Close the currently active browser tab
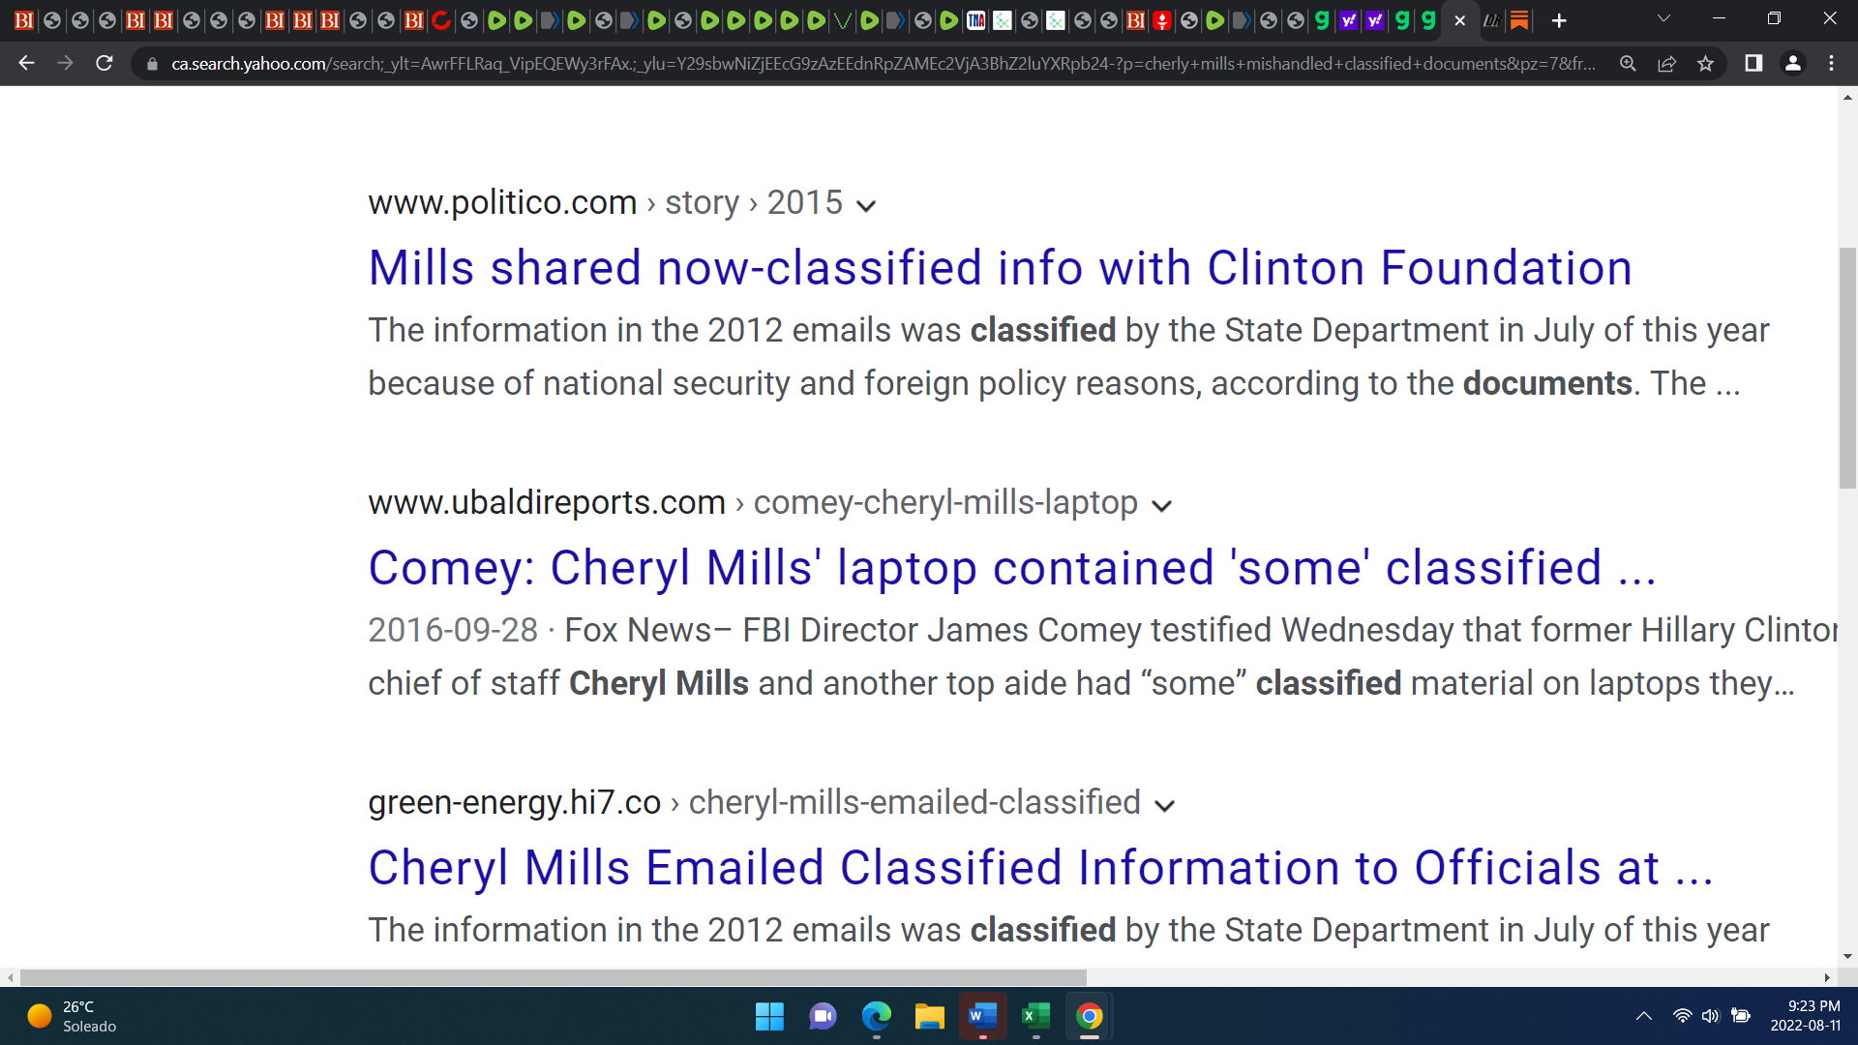1858x1045 pixels. click(1459, 20)
